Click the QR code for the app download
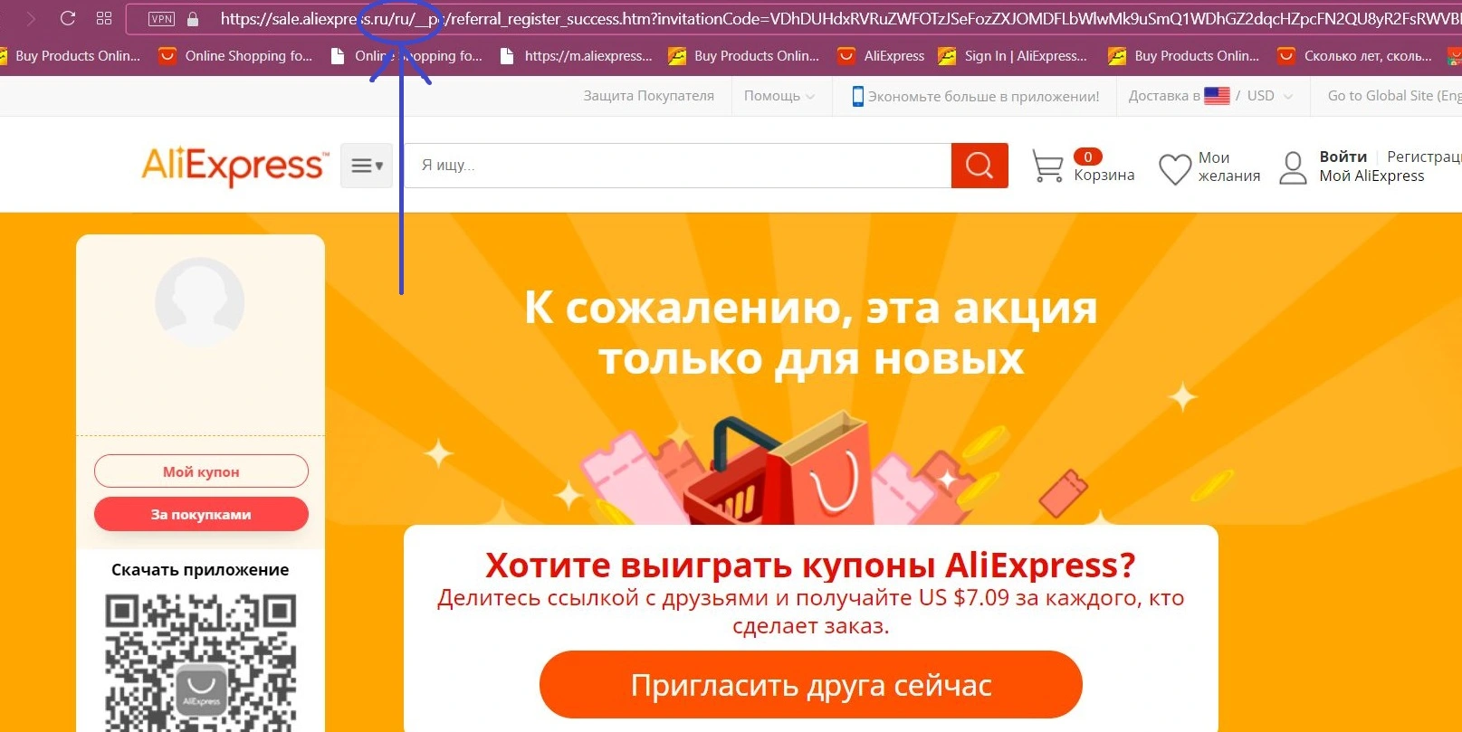1462x732 pixels. coord(201,662)
